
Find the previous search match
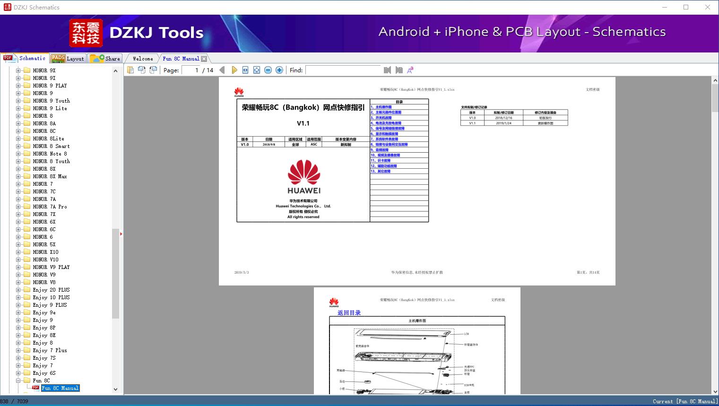click(x=387, y=70)
